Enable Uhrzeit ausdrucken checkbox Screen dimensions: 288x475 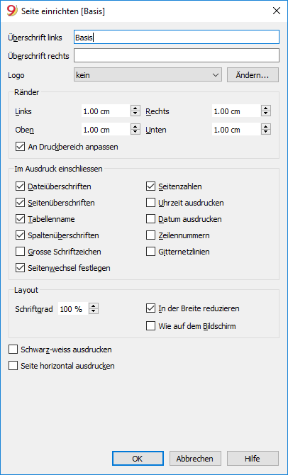click(x=150, y=203)
